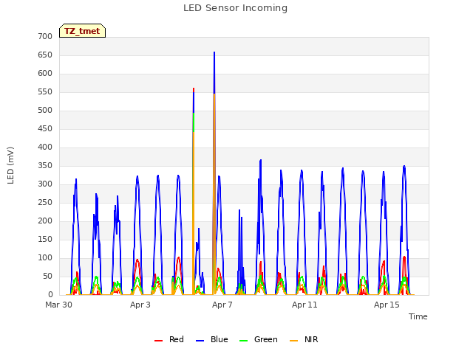Screen dimensions: 473x354
Task: Toggle the Red series legend entry
Action: pos(169,339)
